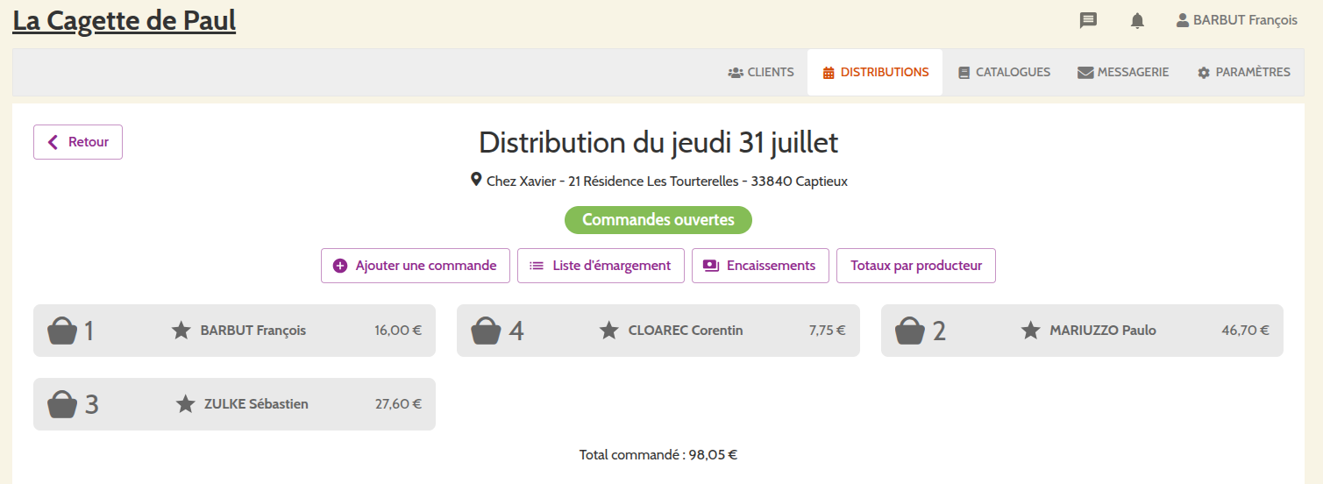Screen dimensions: 1323x484
Task: Show Totaux par producteur
Action: (916, 266)
